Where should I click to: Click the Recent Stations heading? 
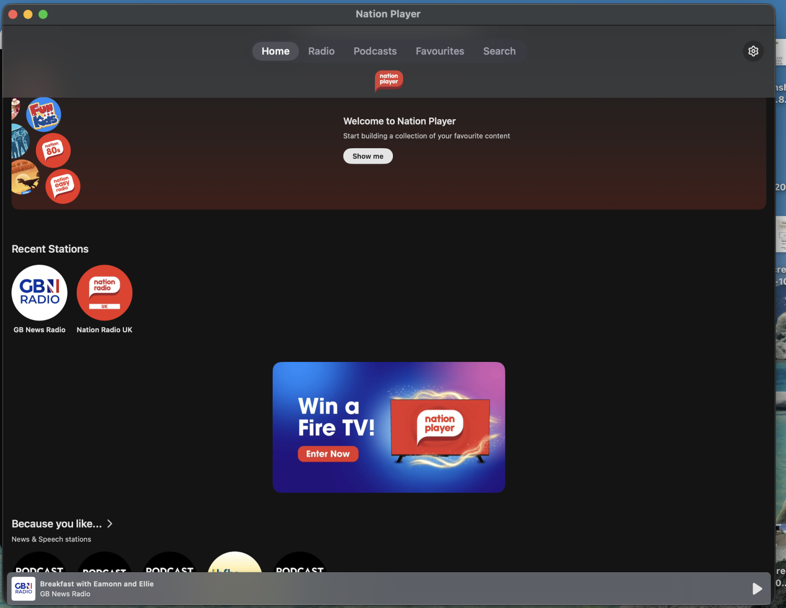pos(50,249)
